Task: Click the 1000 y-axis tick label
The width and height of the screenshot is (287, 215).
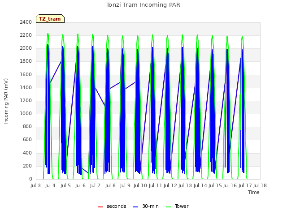Action: tap(26, 113)
